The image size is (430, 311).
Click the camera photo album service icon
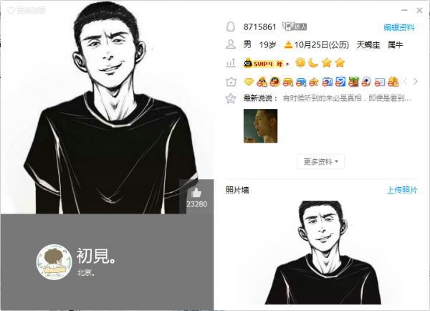coord(328,82)
